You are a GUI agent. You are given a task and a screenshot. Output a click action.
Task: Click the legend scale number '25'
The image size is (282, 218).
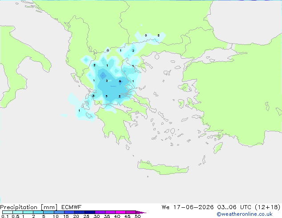coord(86,216)
